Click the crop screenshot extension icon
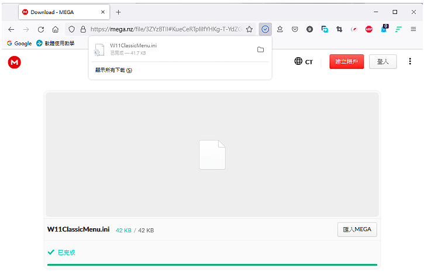This screenshot has width=424, height=275. 339,29
